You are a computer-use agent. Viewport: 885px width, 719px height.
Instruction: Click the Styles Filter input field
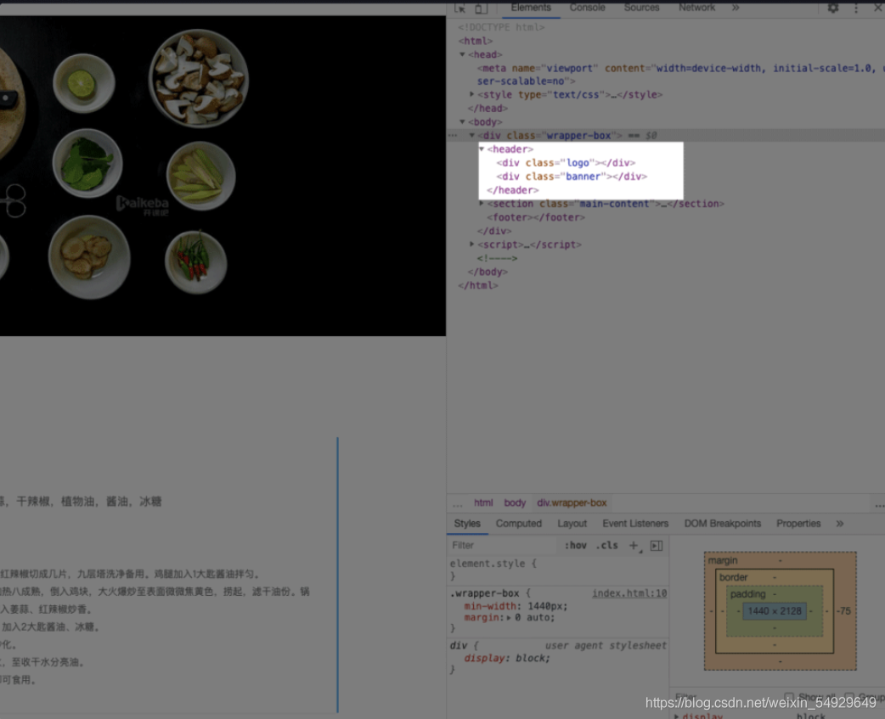(502, 545)
